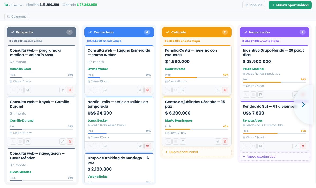Click email icon on Sendas do Sul card
The image size is (316, 188).
(x=253, y=146)
